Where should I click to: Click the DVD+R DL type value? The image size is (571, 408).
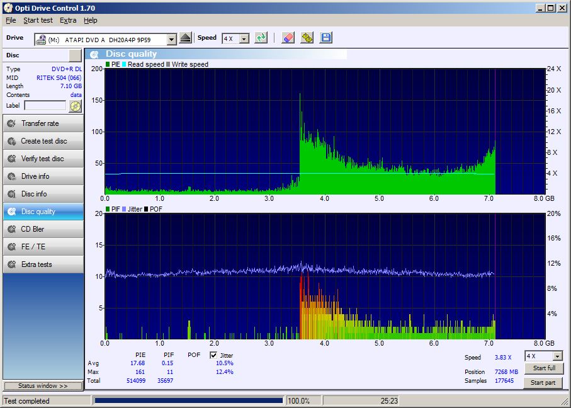click(x=67, y=69)
